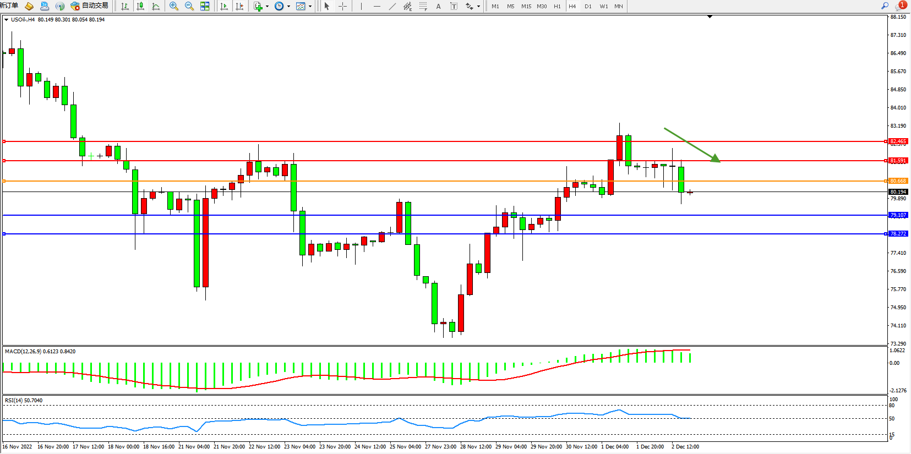Expand the periodicity clock dropdown arrow
This screenshot has height=454, width=911.
point(288,7)
